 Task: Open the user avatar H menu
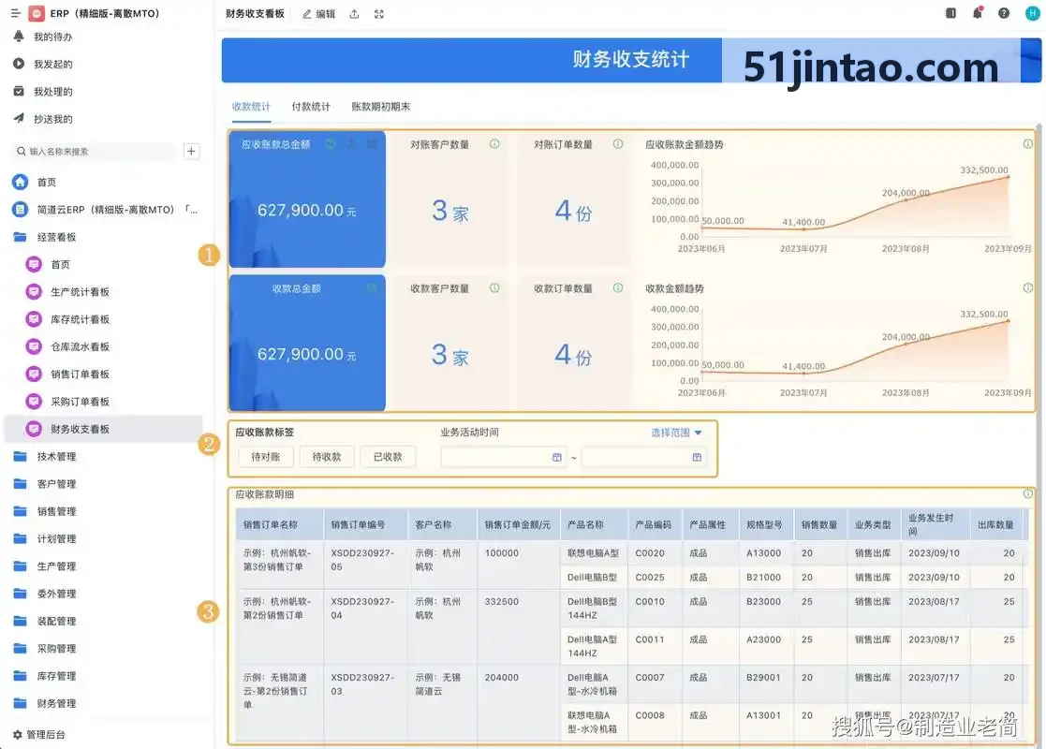coord(1032,13)
